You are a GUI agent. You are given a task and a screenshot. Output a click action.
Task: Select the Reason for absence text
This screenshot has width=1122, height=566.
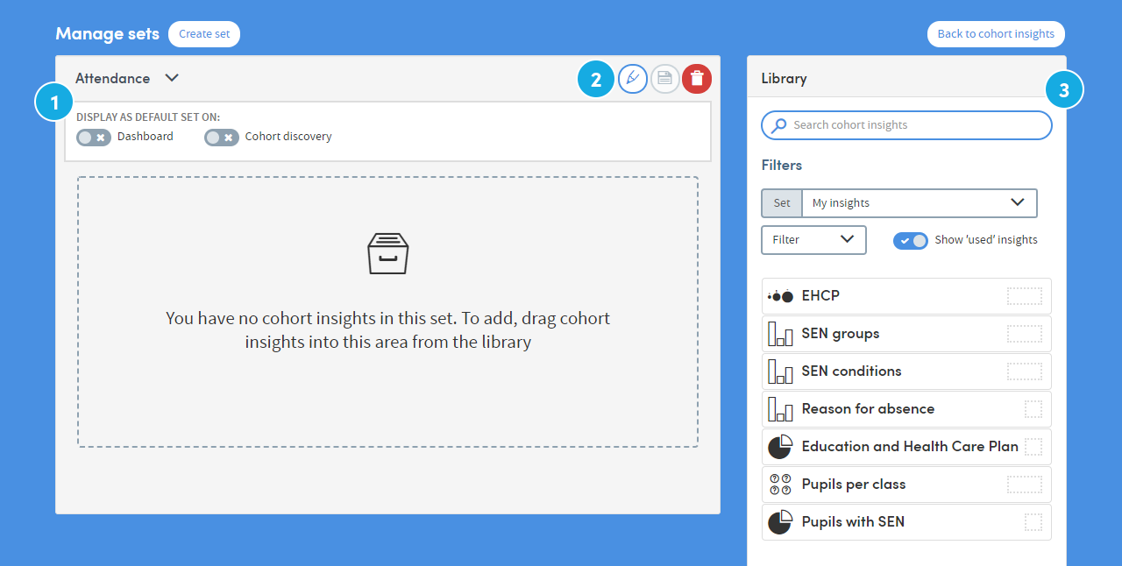868,409
